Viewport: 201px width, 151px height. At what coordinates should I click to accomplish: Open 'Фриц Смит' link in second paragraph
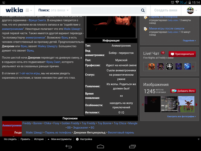53,62
